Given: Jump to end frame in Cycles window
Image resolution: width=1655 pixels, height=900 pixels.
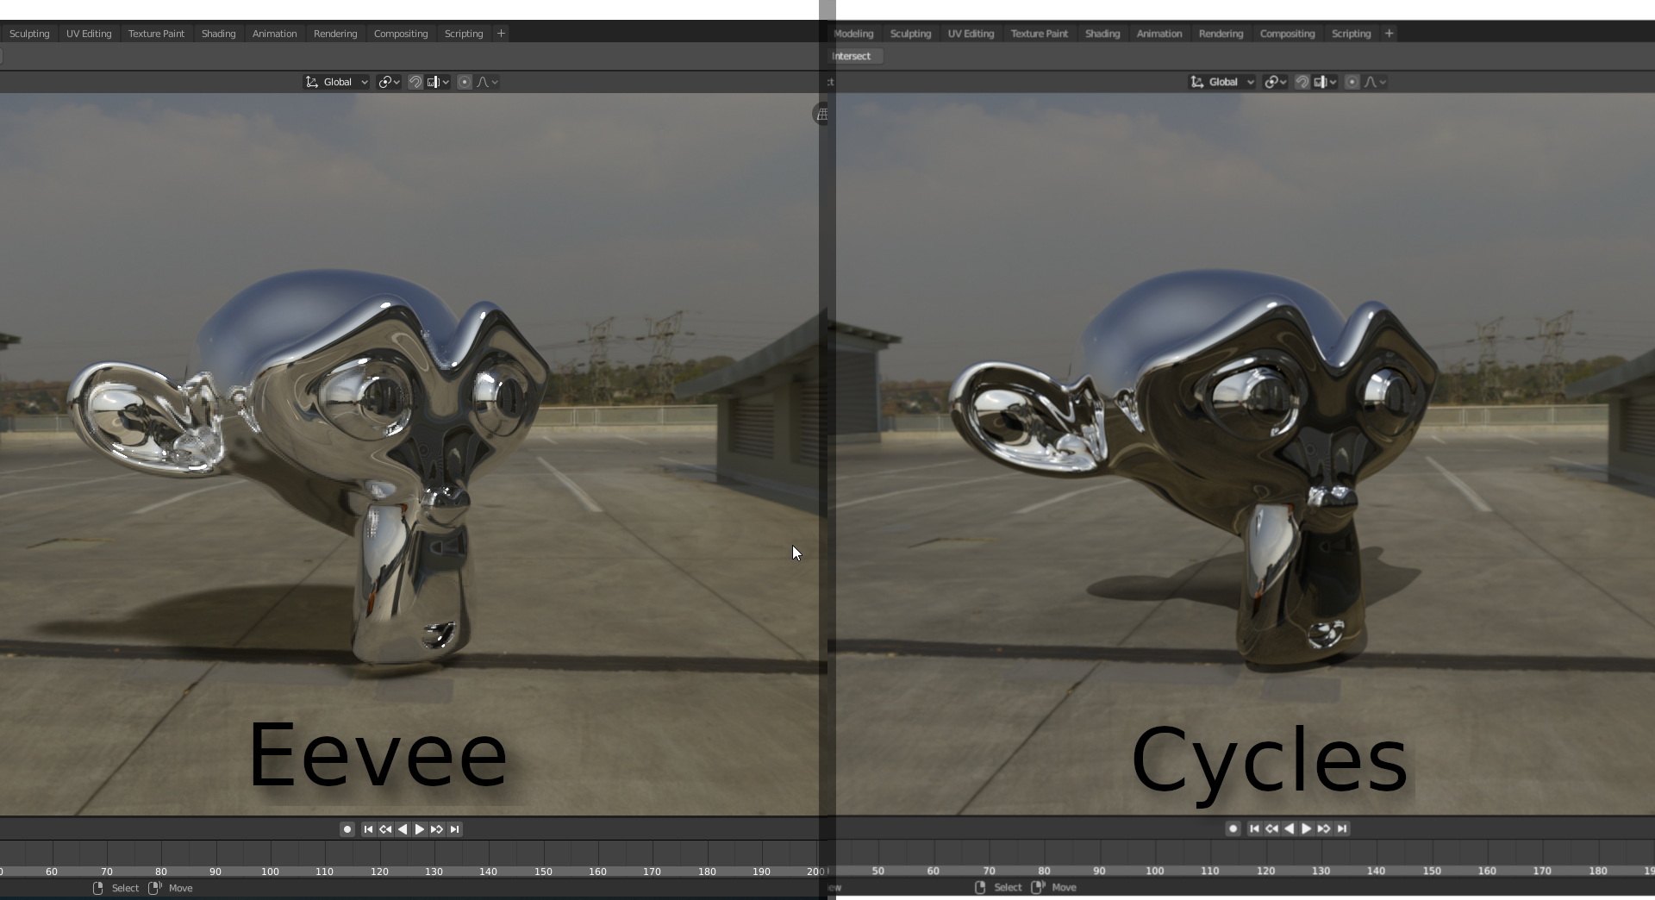Looking at the screenshot, I should (1341, 828).
